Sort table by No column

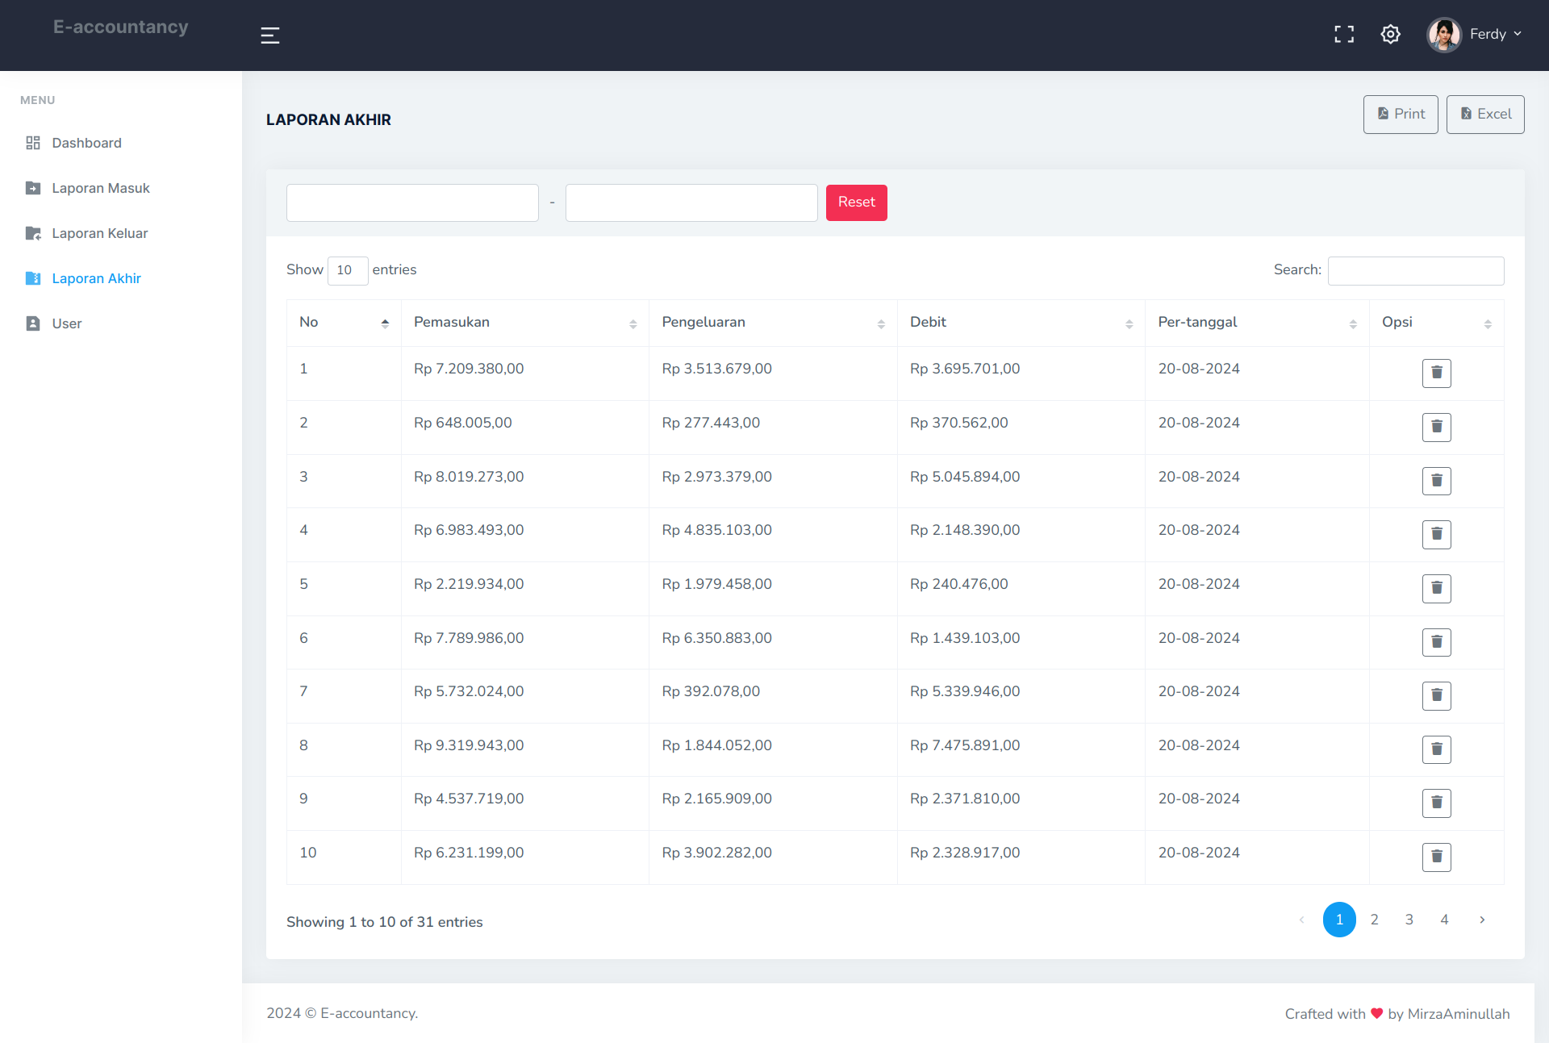coord(344,323)
